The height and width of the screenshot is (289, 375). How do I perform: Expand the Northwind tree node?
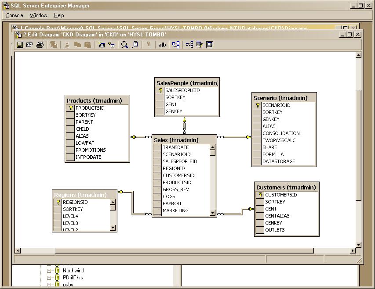click(x=49, y=271)
